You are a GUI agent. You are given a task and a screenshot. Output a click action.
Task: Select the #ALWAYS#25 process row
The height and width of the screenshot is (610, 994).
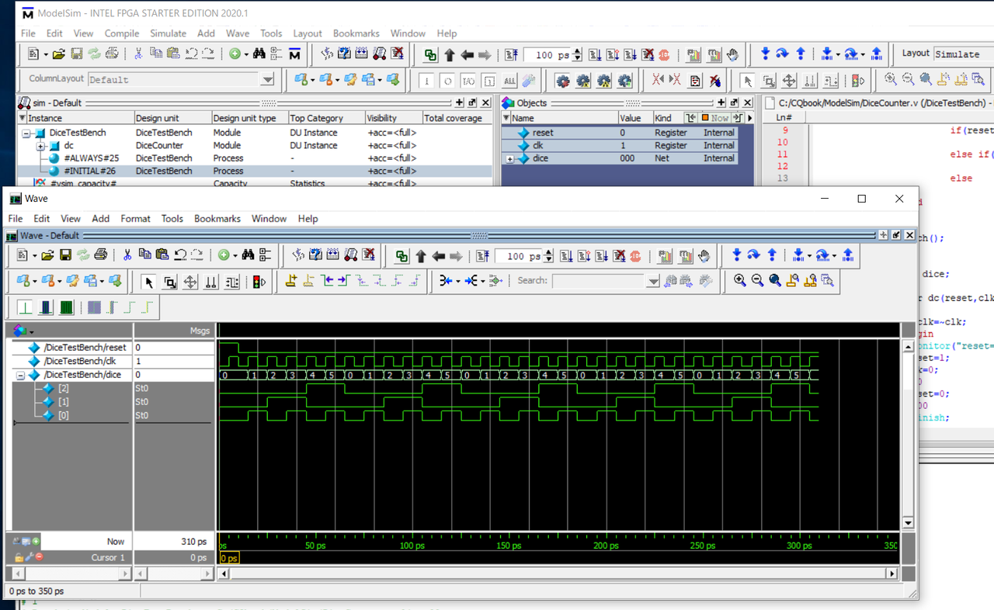pos(89,158)
